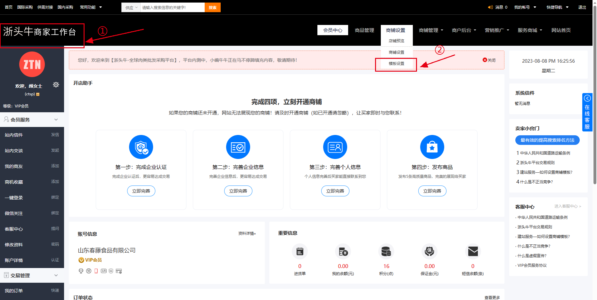This screenshot has width=597, height=300.
Task: Click the 完善个人信息 ID card step icon
Action: click(x=335, y=147)
